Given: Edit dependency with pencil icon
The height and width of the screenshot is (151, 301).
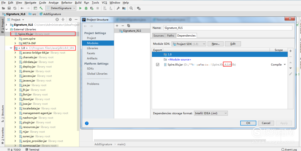Looking at the screenshot, I should pyautogui.click(x=290, y=74).
